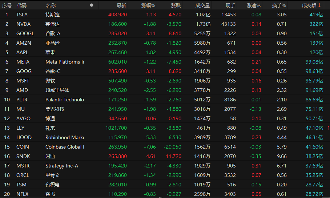Click the red sort arrow beside 成交额
The image size is (330, 198).
(319, 5)
